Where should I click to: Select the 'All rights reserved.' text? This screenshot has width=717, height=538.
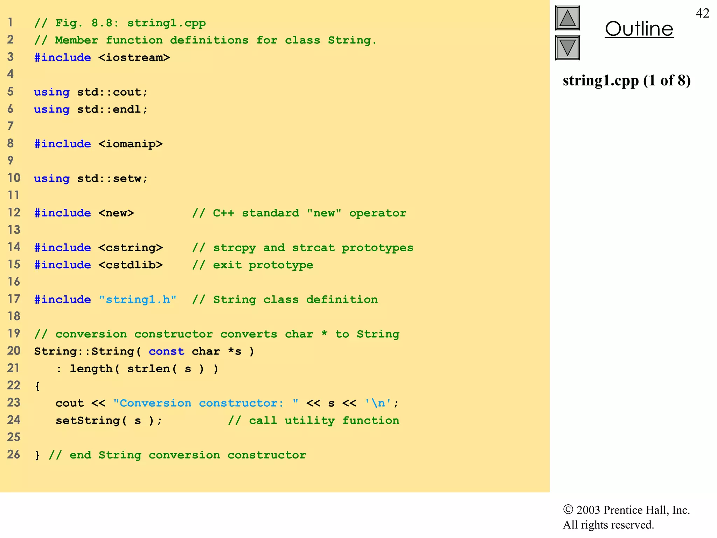click(x=608, y=525)
